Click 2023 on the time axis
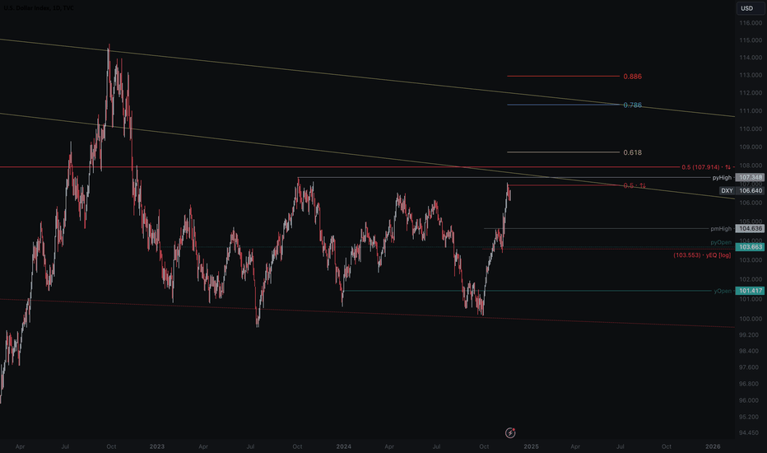The height and width of the screenshot is (453, 767). pos(156,446)
